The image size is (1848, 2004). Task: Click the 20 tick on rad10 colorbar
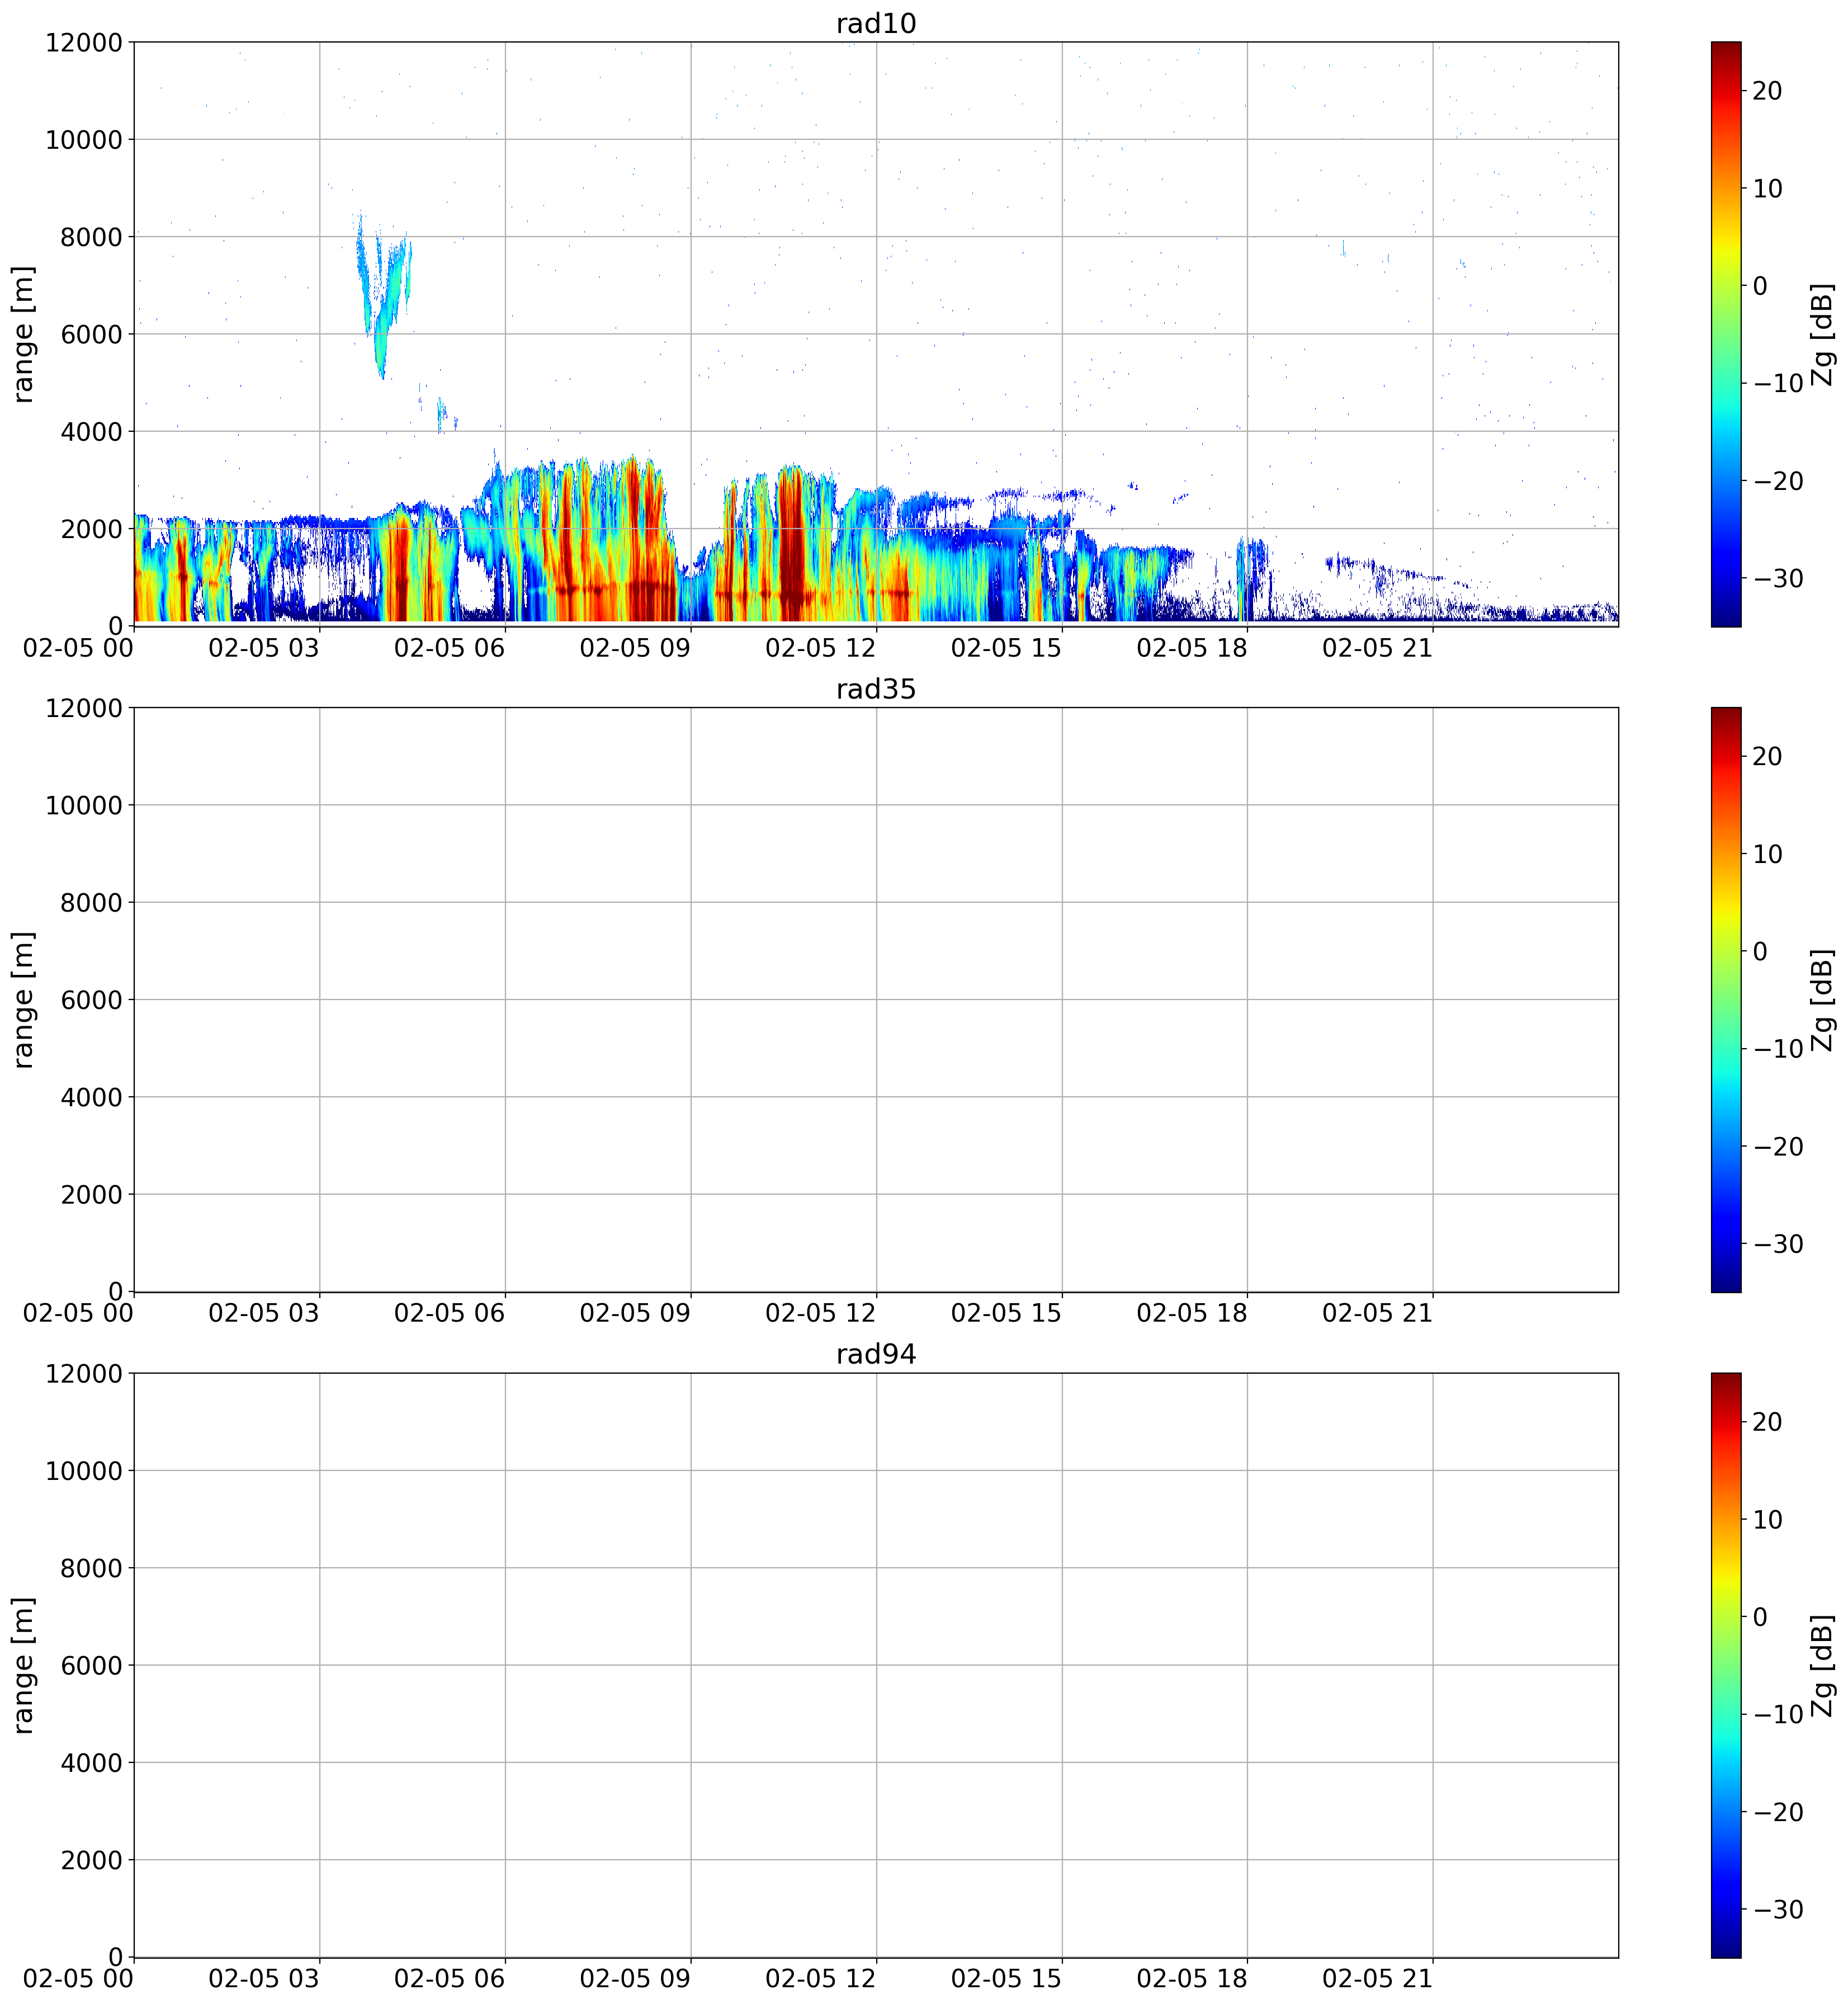tap(1768, 91)
